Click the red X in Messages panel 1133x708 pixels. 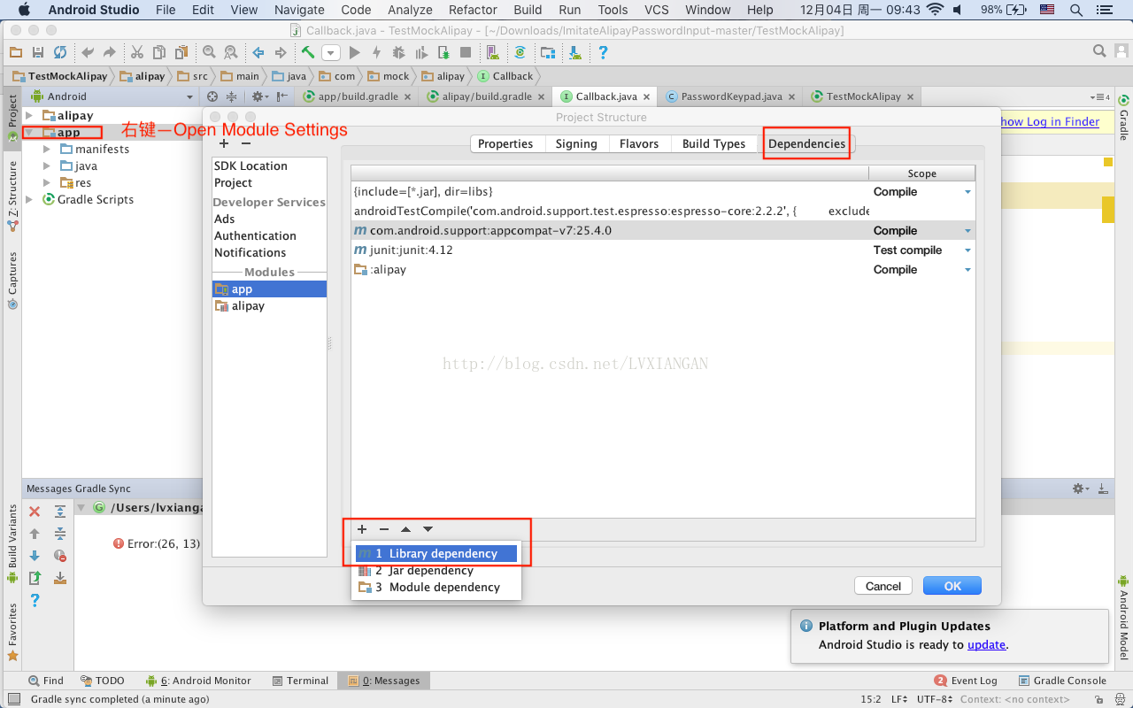point(35,512)
